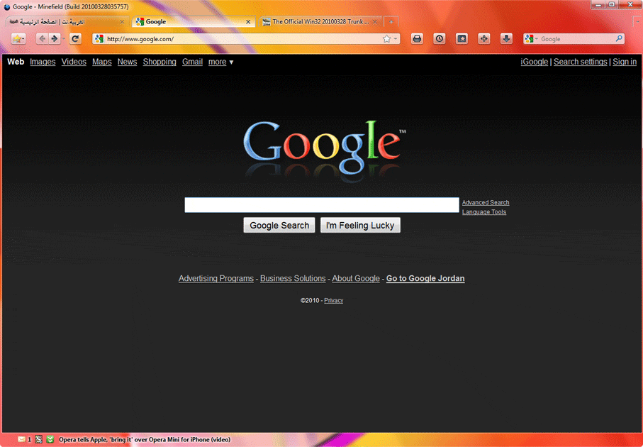Print the page with the printer icon
This screenshot has width=643, height=447.
click(x=417, y=39)
